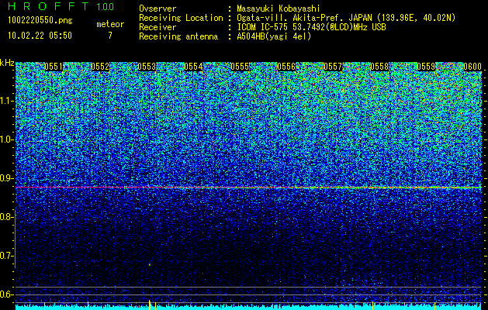Click the 0558 time label
Image resolution: width=488 pixels, height=310 pixels.
(x=379, y=67)
